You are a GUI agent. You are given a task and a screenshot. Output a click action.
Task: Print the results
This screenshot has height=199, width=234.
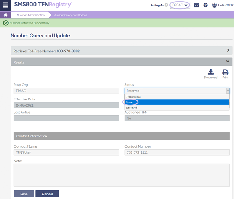[225, 74]
